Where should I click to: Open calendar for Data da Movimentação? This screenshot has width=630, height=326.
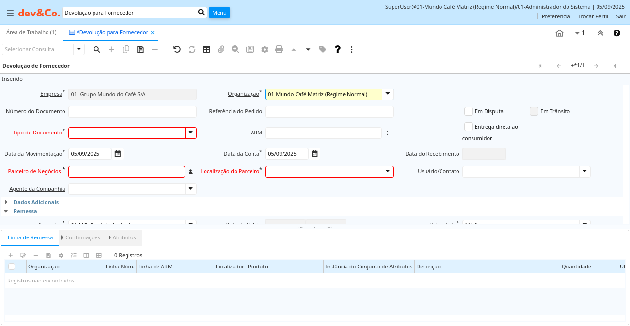[x=118, y=154]
